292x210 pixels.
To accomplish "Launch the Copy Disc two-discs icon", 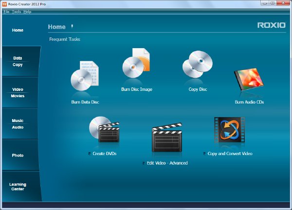I will (x=198, y=64).
